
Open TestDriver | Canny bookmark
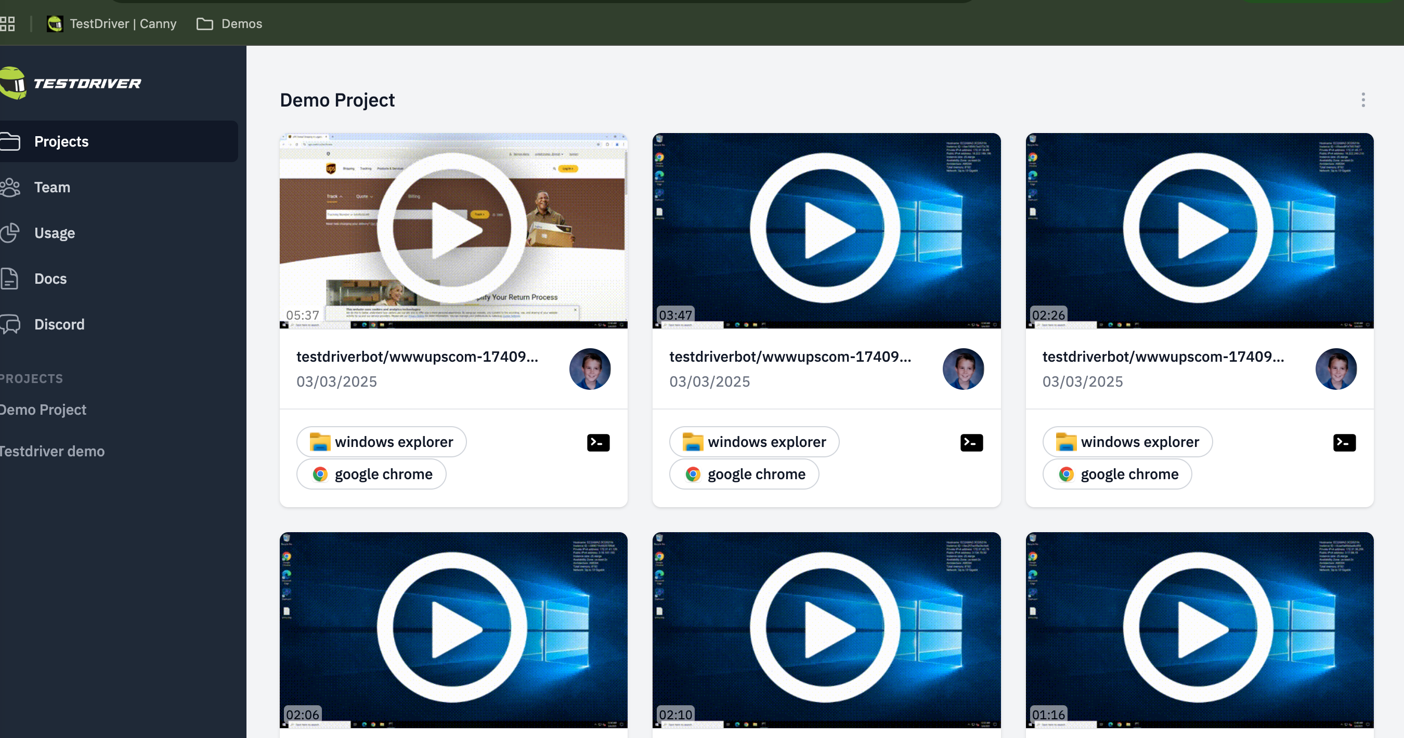click(112, 23)
